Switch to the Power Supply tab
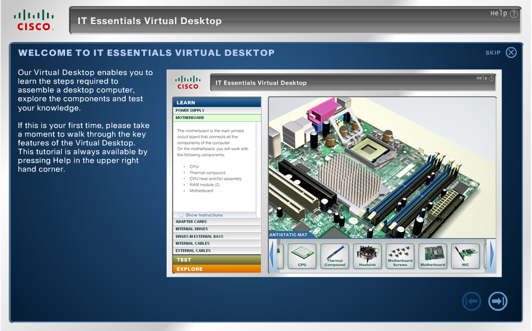 click(x=217, y=110)
